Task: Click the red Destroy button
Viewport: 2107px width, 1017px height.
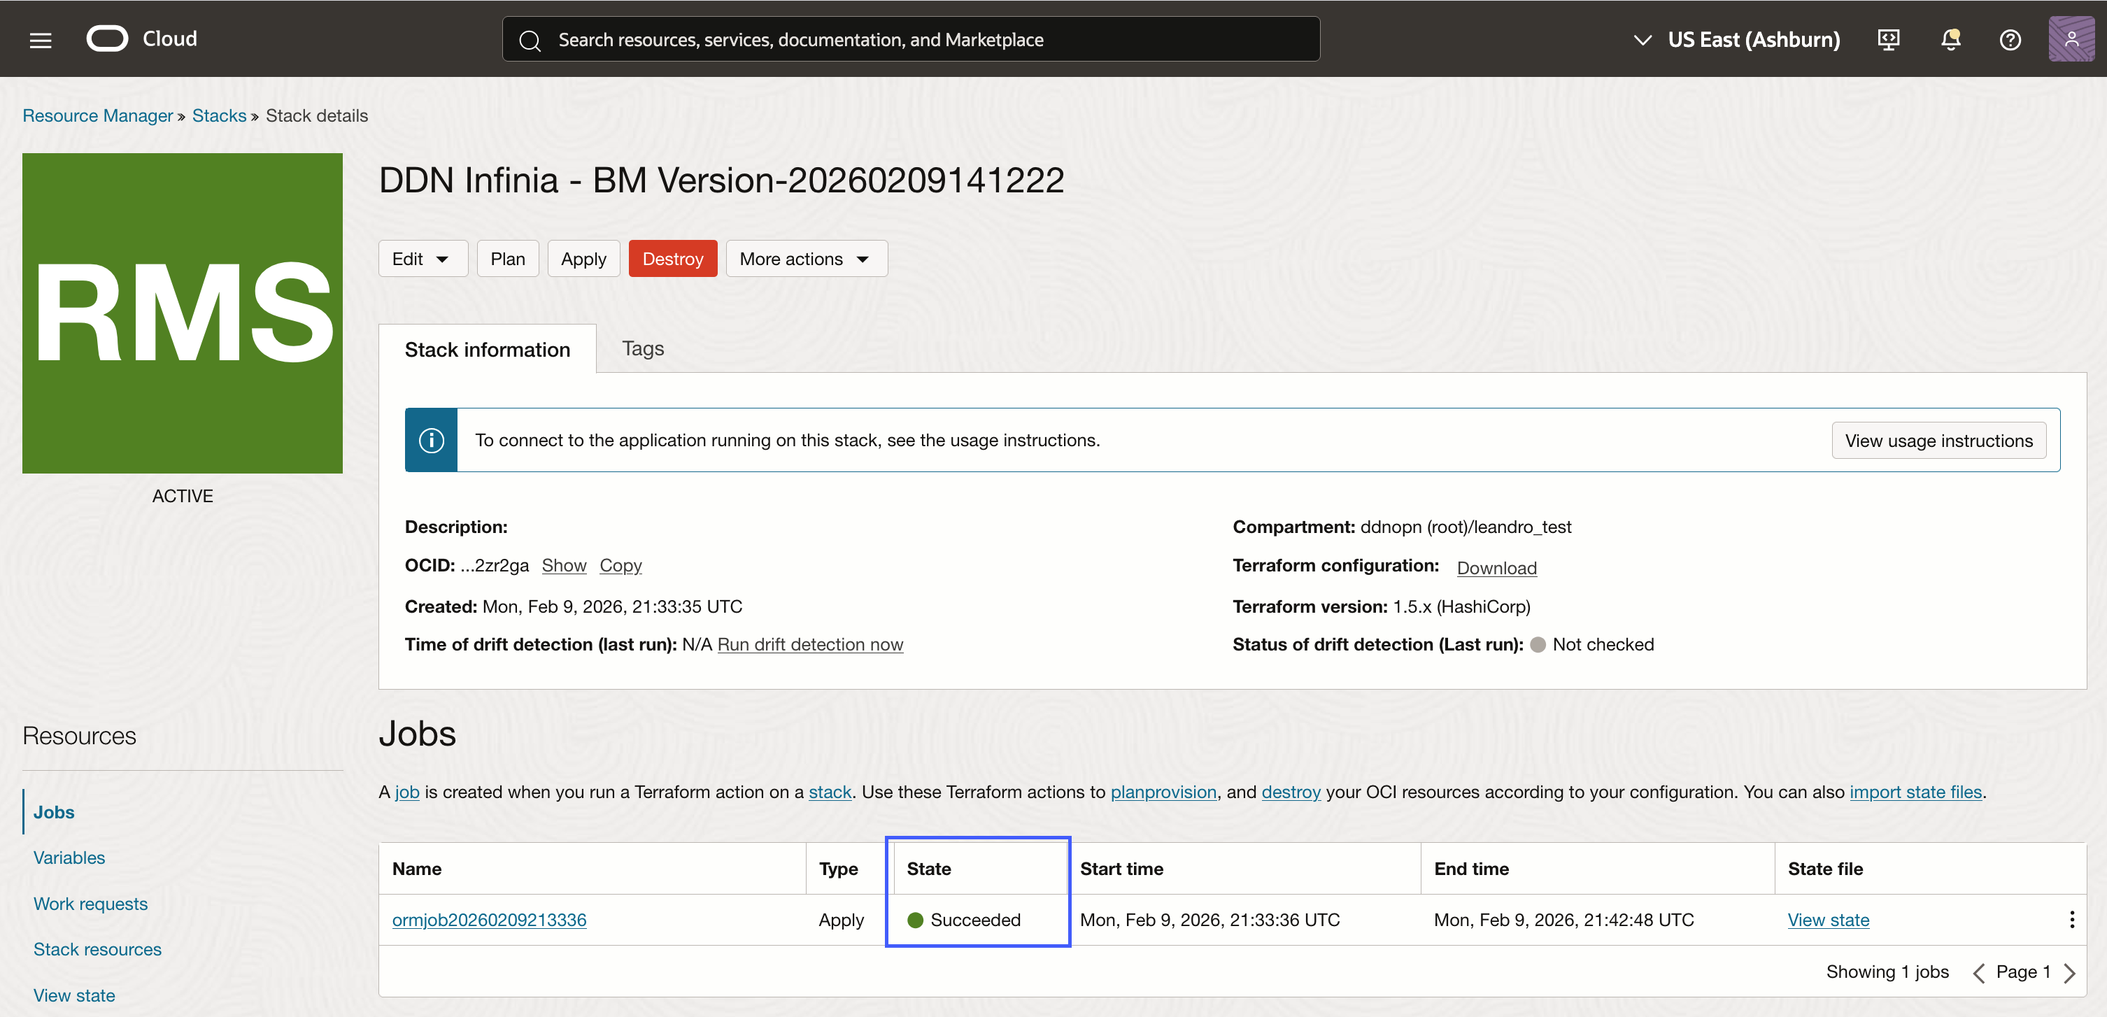Action: [x=672, y=258]
